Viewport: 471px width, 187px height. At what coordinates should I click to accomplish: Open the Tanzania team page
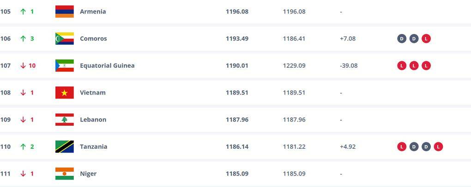(x=94, y=146)
